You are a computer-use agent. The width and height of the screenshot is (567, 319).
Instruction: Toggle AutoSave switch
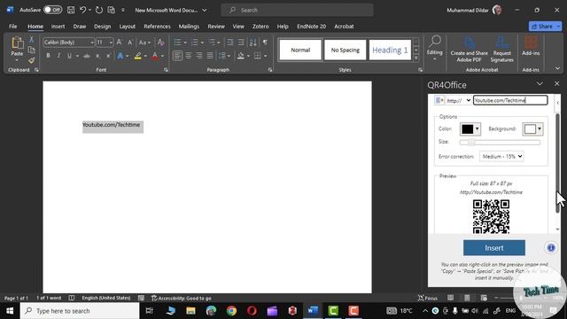click(x=53, y=10)
